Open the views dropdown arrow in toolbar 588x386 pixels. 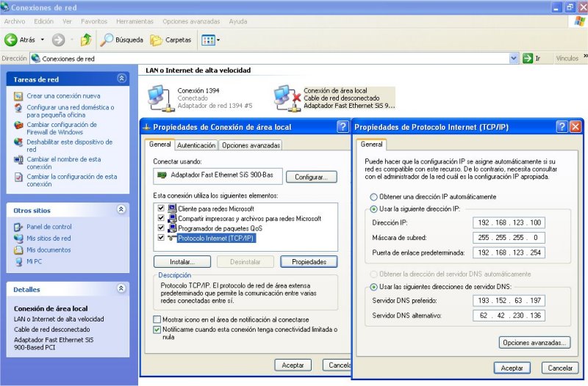point(218,40)
